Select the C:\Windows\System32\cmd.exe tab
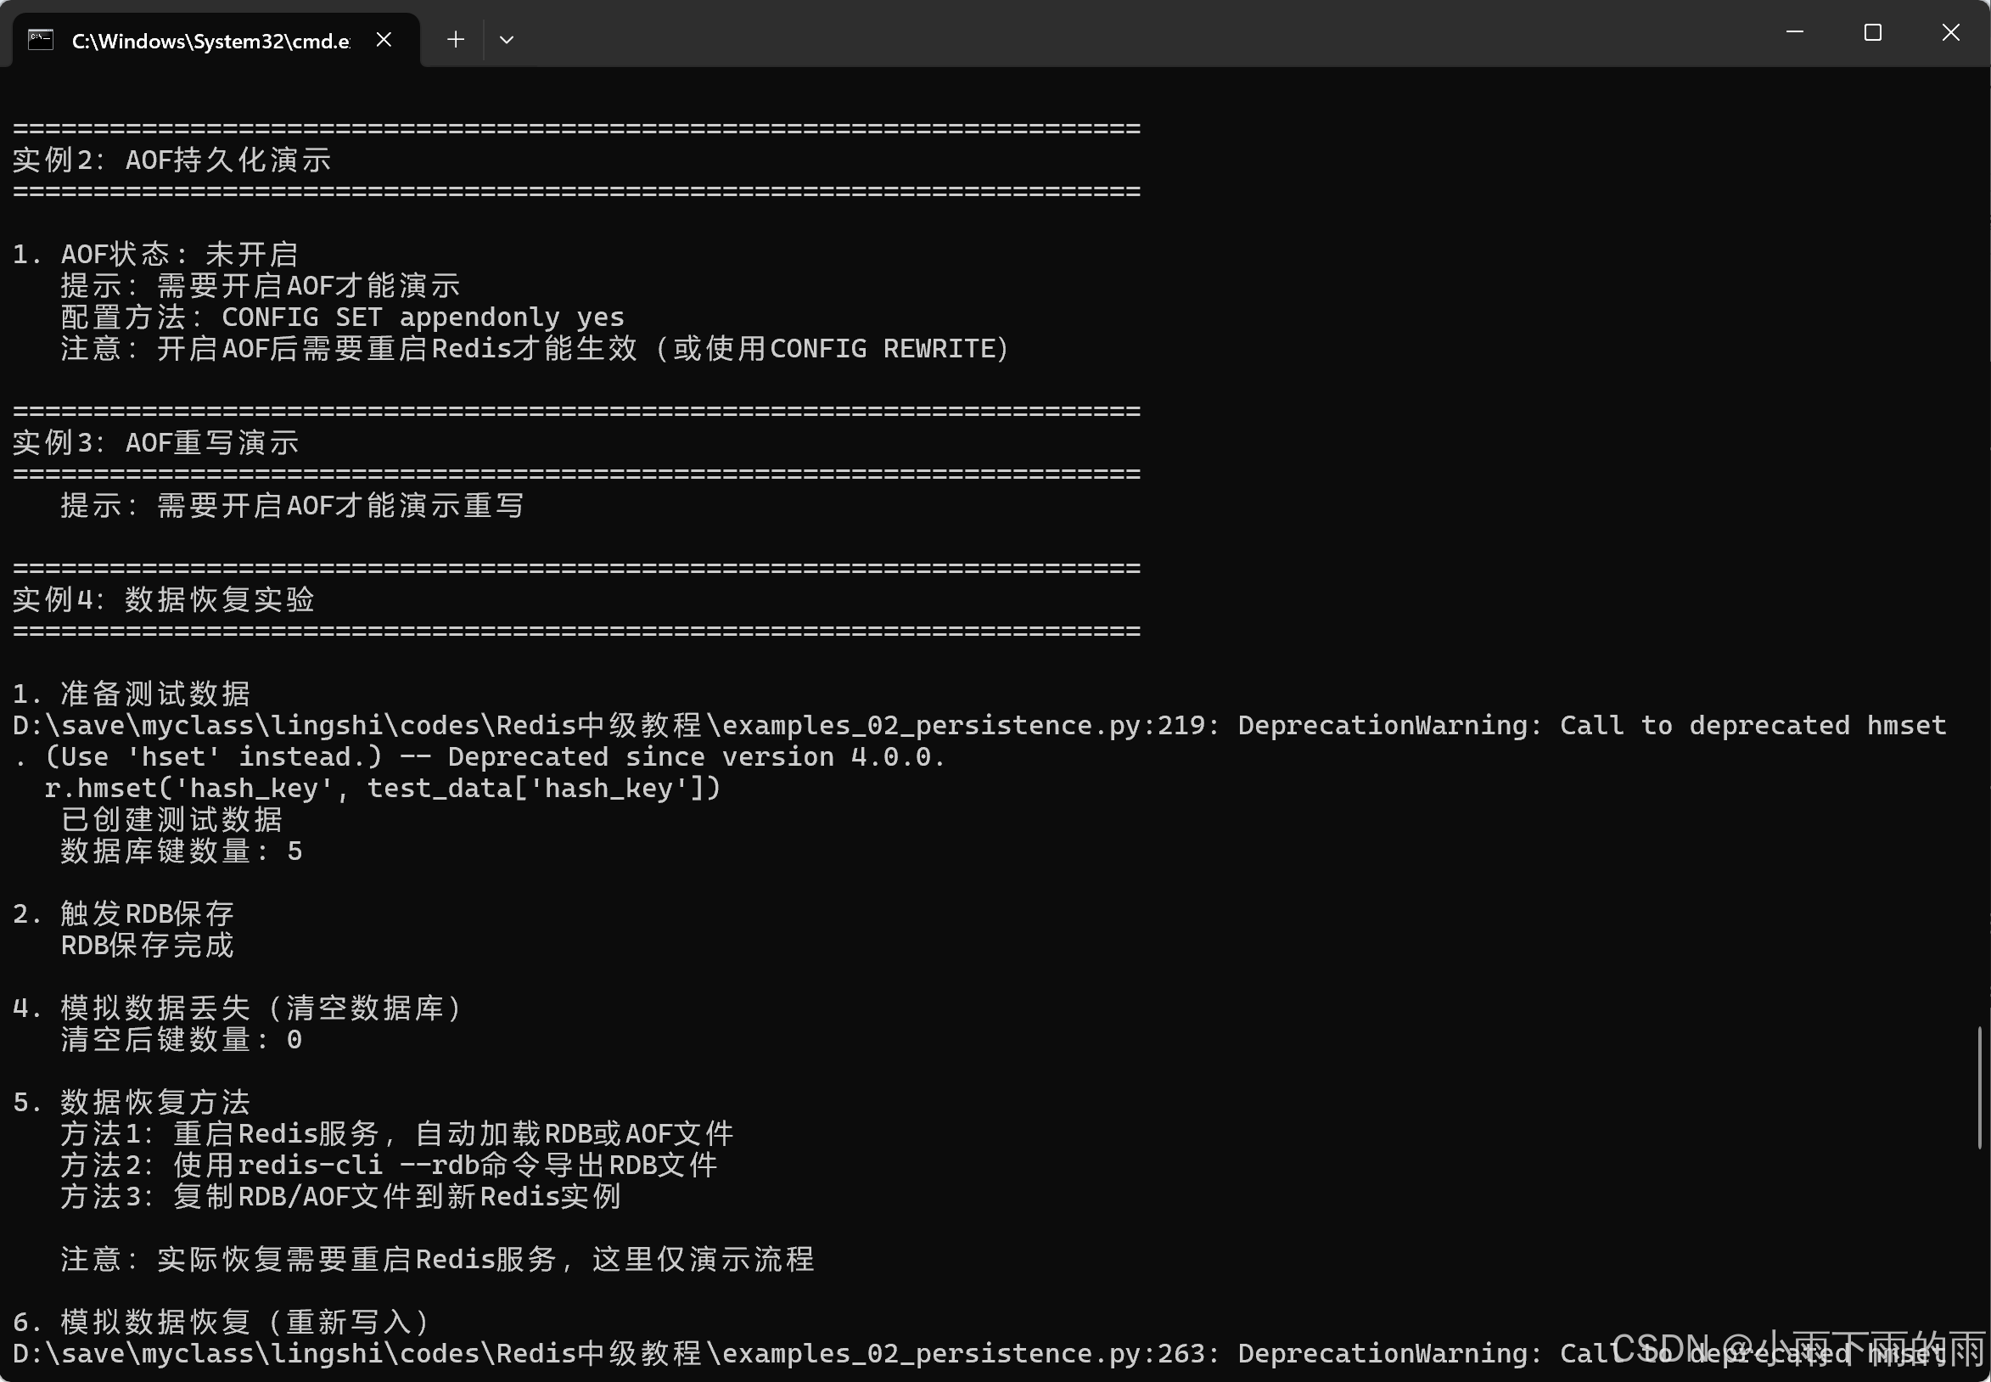 210,41
